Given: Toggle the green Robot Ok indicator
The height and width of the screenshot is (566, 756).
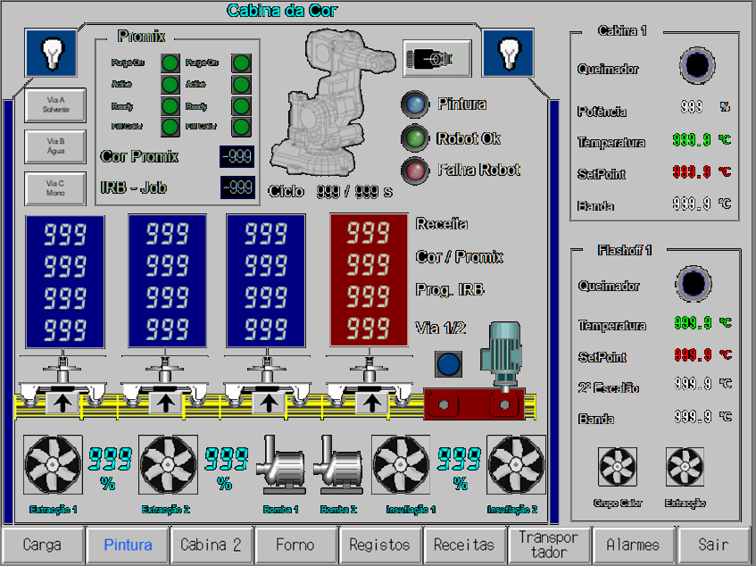Looking at the screenshot, I should (x=414, y=138).
